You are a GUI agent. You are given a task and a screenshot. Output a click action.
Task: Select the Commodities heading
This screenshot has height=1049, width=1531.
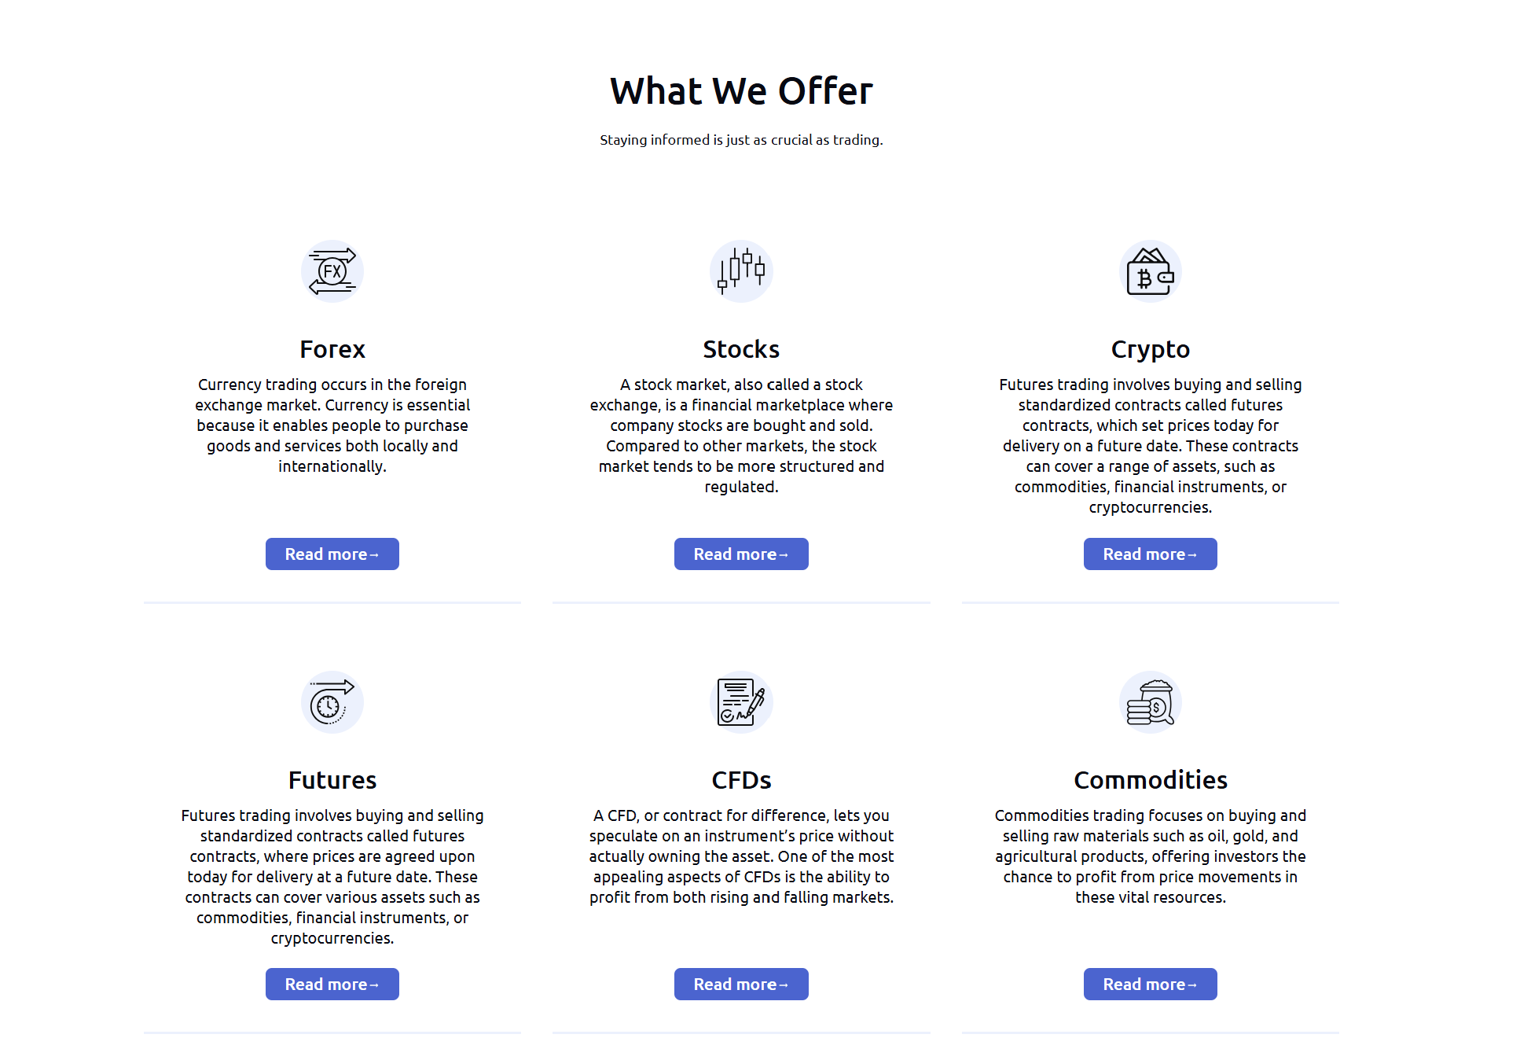[x=1150, y=779]
